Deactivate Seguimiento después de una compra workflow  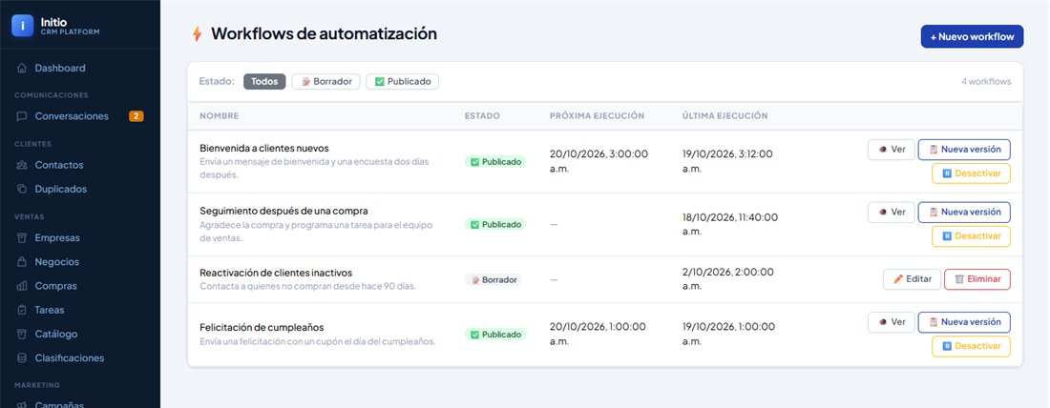point(971,236)
